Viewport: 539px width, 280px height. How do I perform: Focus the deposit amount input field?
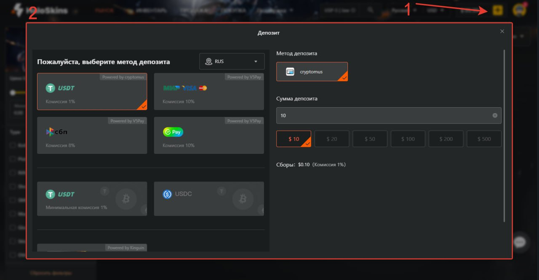(389, 115)
